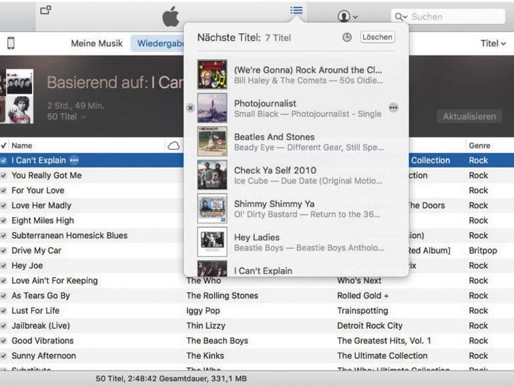Click the checkmark column header
The image size is (514, 386).
click(3, 146)
